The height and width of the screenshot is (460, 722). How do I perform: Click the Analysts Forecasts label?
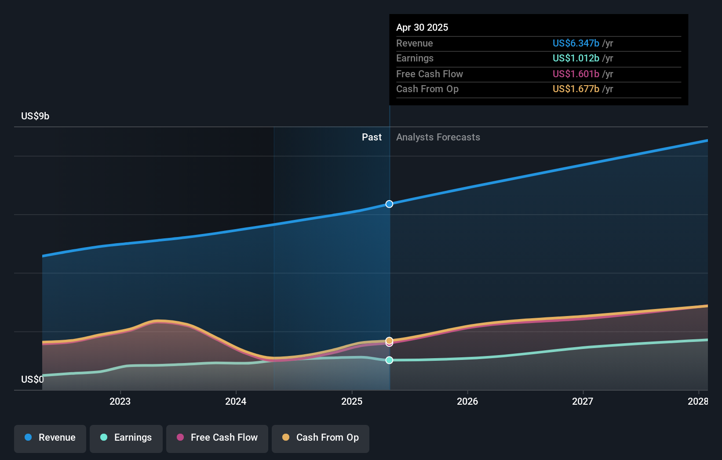click(438, 137)
